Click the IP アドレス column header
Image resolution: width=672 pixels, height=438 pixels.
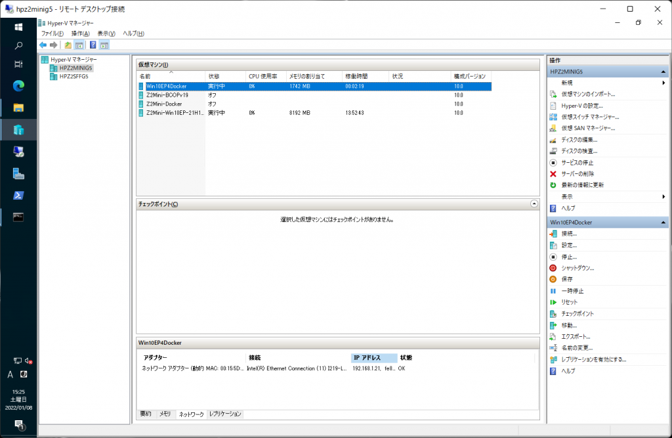[374, 358]
